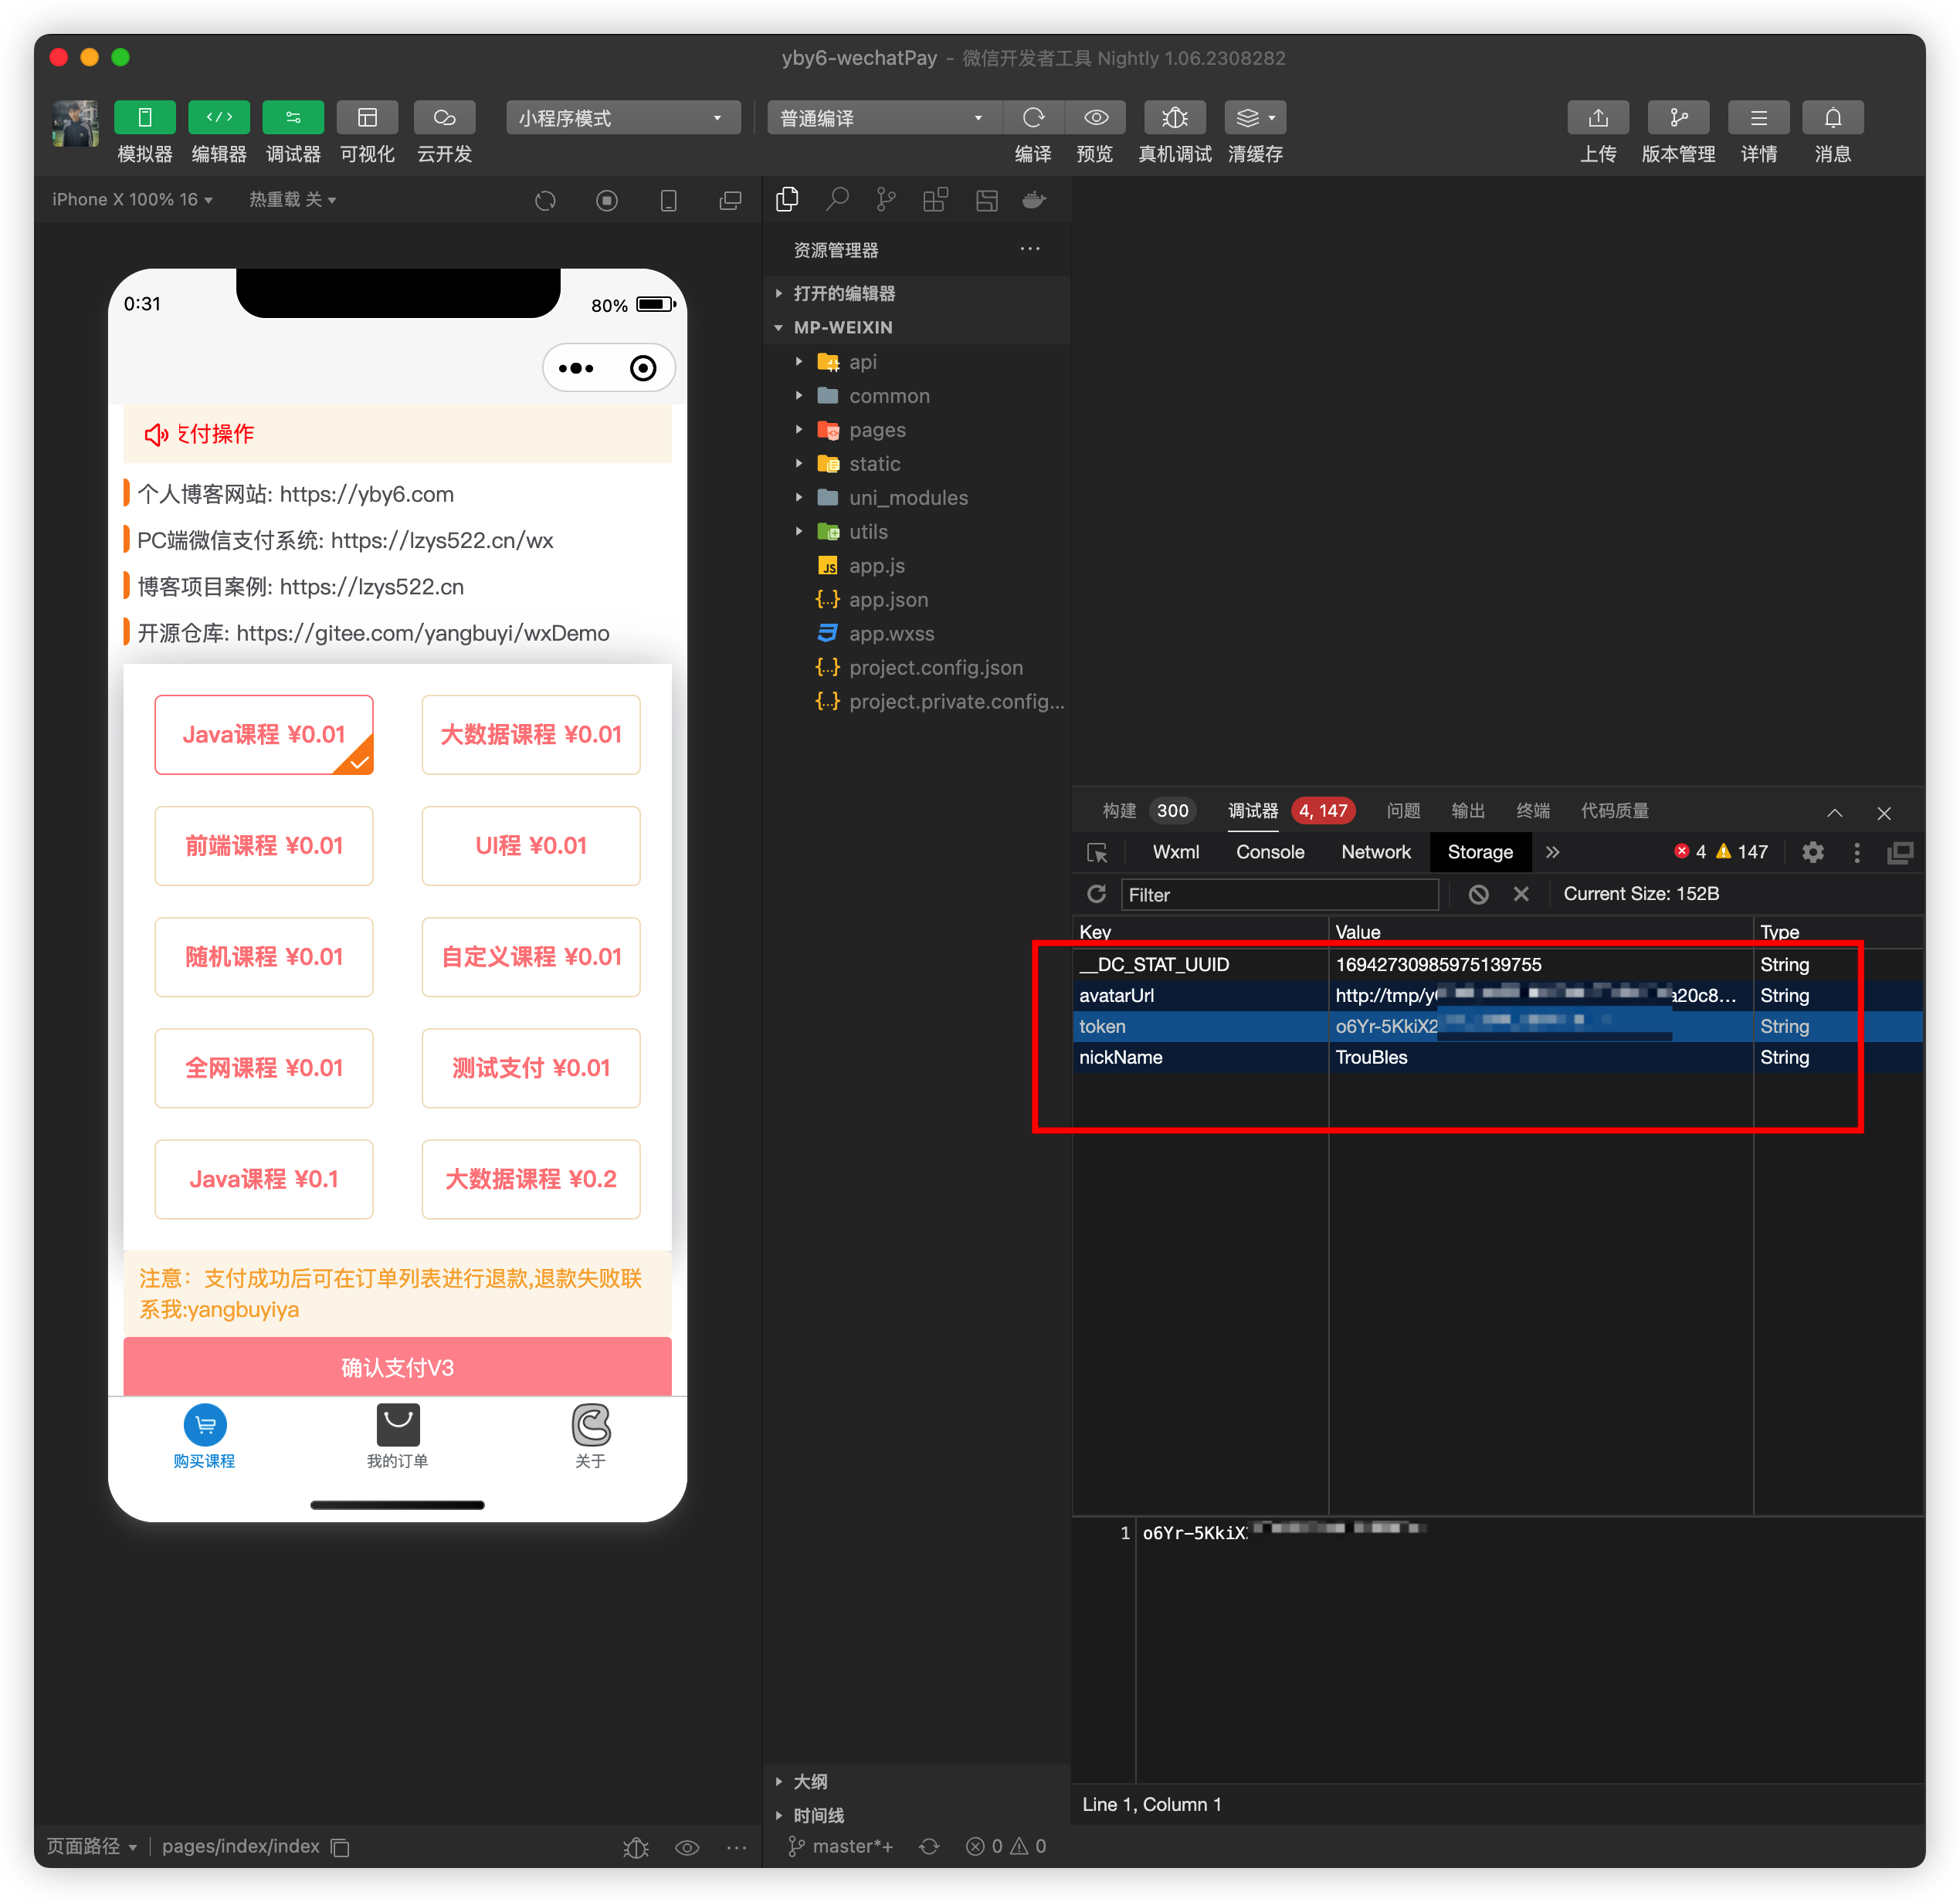Click the refresh Storage panel icon

point(1092,894)
